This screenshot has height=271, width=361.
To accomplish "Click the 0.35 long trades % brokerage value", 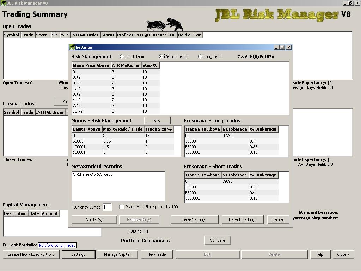I will click(x=253, y=147).
